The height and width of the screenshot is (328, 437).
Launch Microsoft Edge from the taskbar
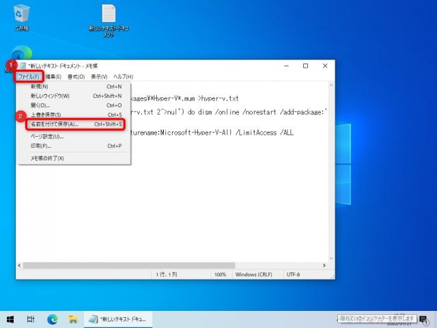pyautogui.click(x=52, y=319)
